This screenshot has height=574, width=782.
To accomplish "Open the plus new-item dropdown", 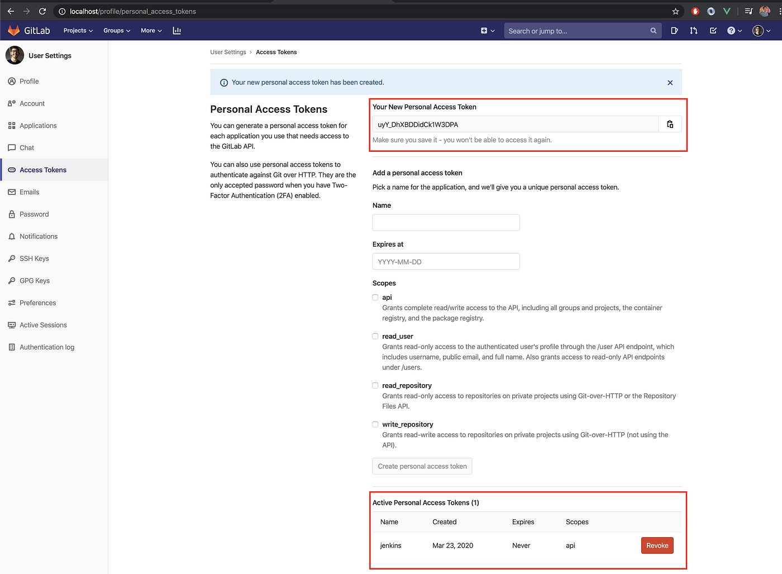I will click(x=487, y=31).
